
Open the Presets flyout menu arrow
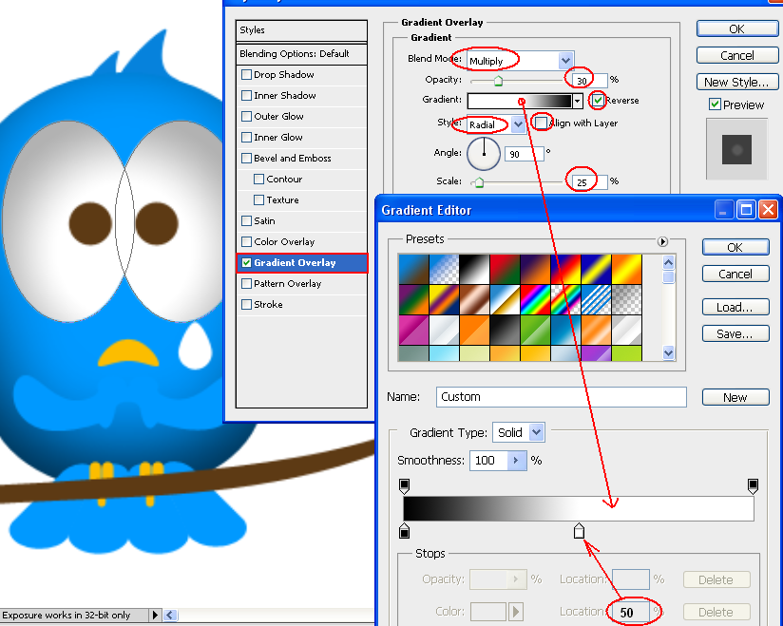coord(662,241)
